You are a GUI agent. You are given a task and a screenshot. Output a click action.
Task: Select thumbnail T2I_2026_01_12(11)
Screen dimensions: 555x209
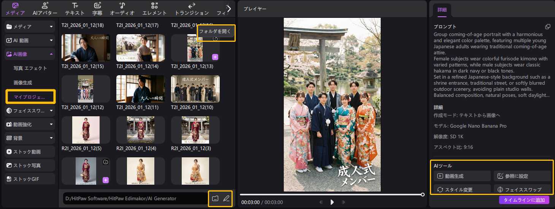(141, 89)
